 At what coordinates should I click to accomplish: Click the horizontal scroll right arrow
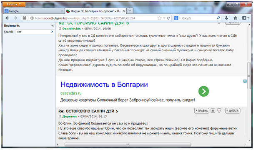tap(245, 145)
